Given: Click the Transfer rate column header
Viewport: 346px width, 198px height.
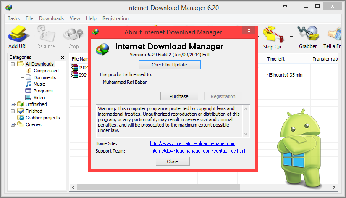Looking at the screenshot, I should coord(324,59).
